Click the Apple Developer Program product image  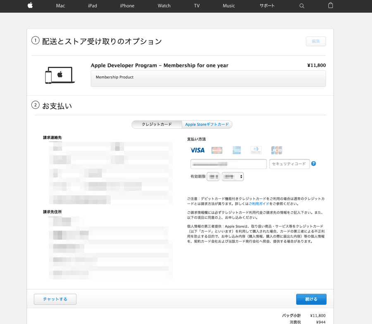tap(60, 75)
